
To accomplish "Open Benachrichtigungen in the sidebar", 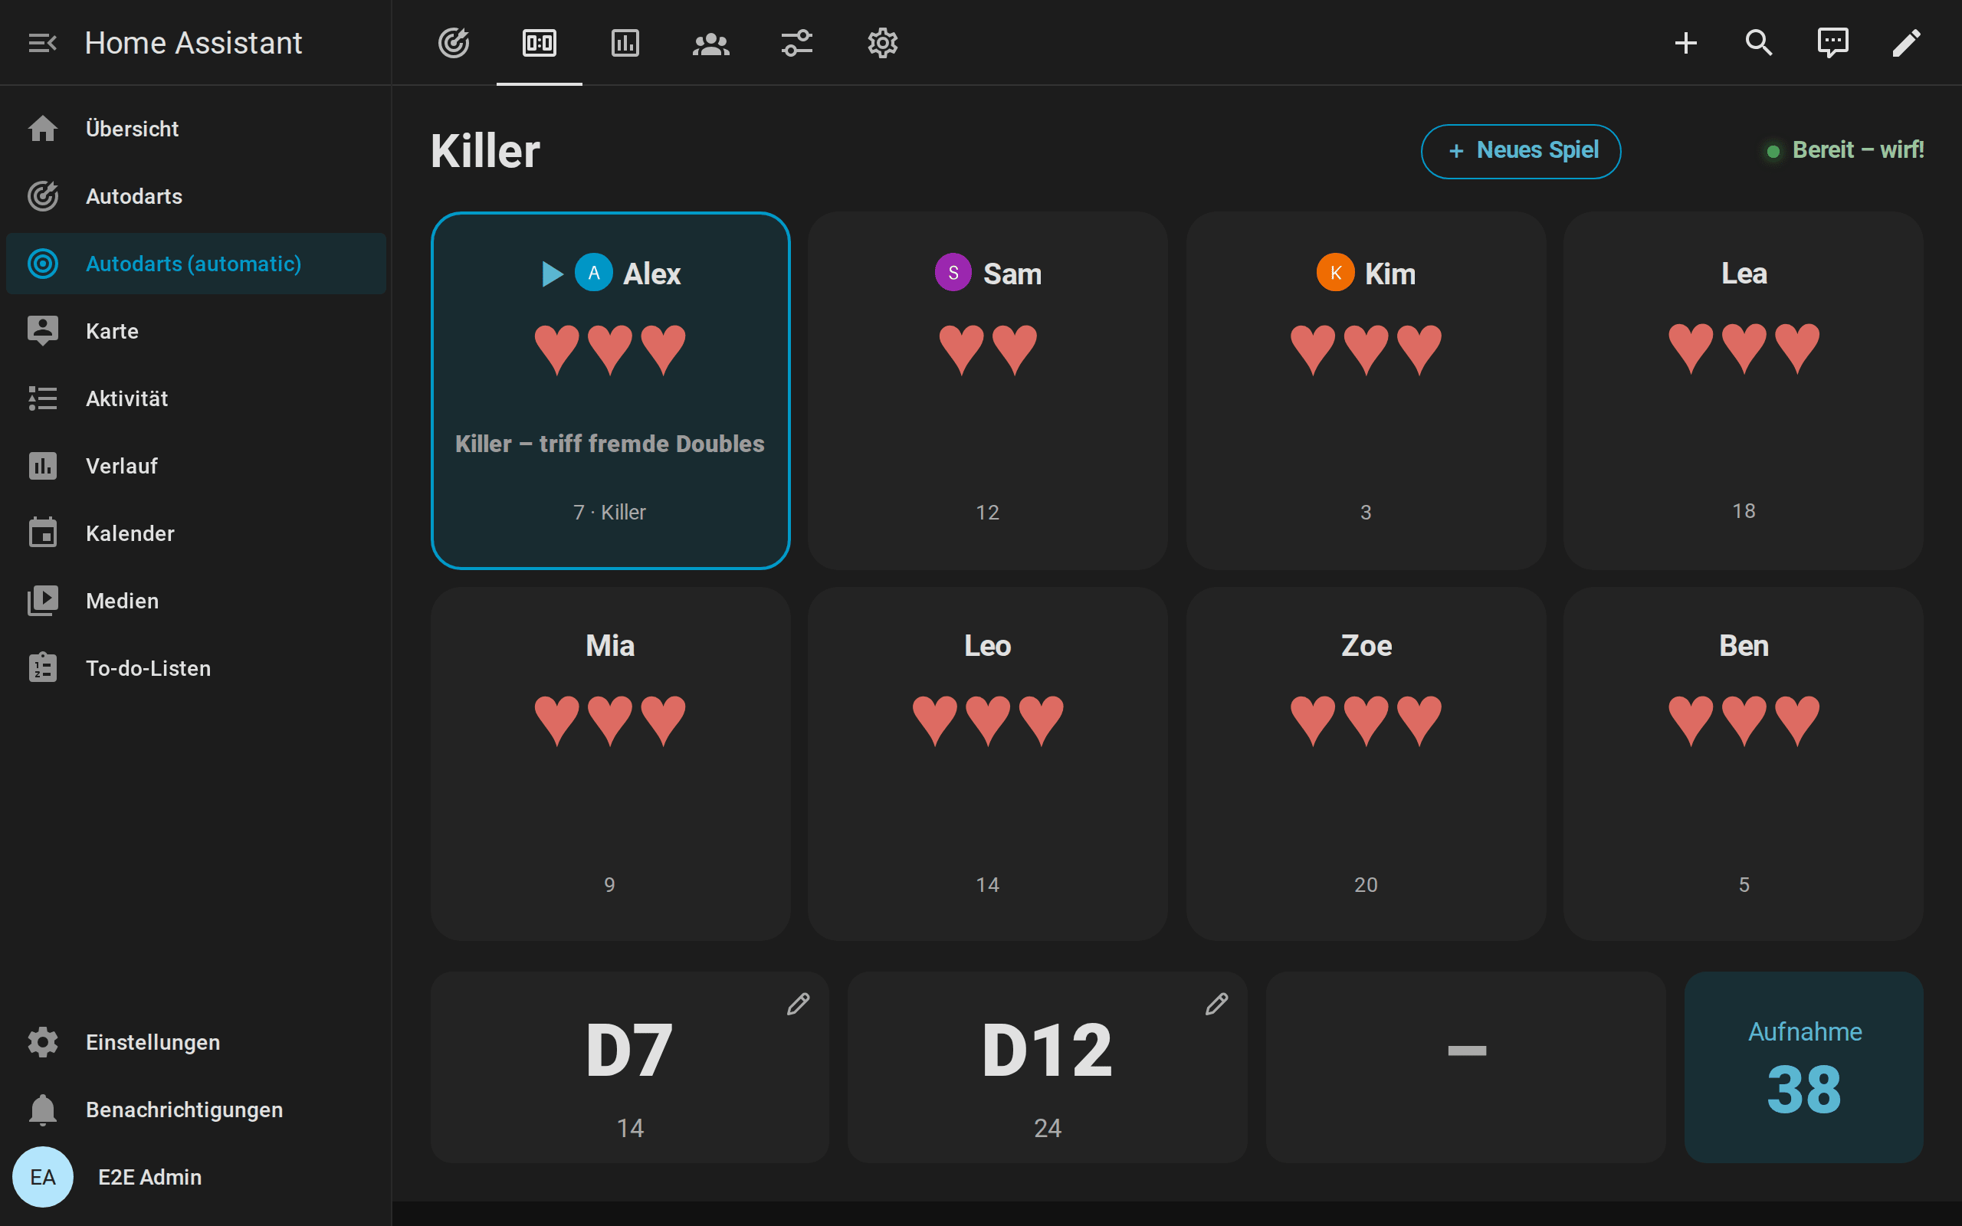I will (x=196, y=1110).
